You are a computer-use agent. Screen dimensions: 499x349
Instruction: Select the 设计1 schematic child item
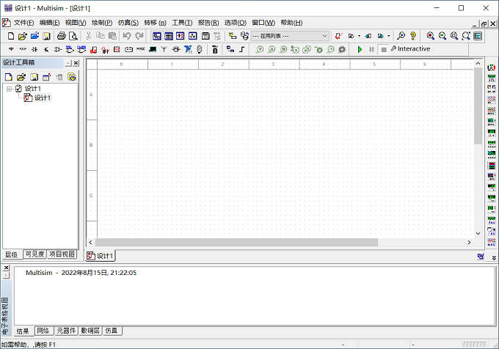[43, 98]
